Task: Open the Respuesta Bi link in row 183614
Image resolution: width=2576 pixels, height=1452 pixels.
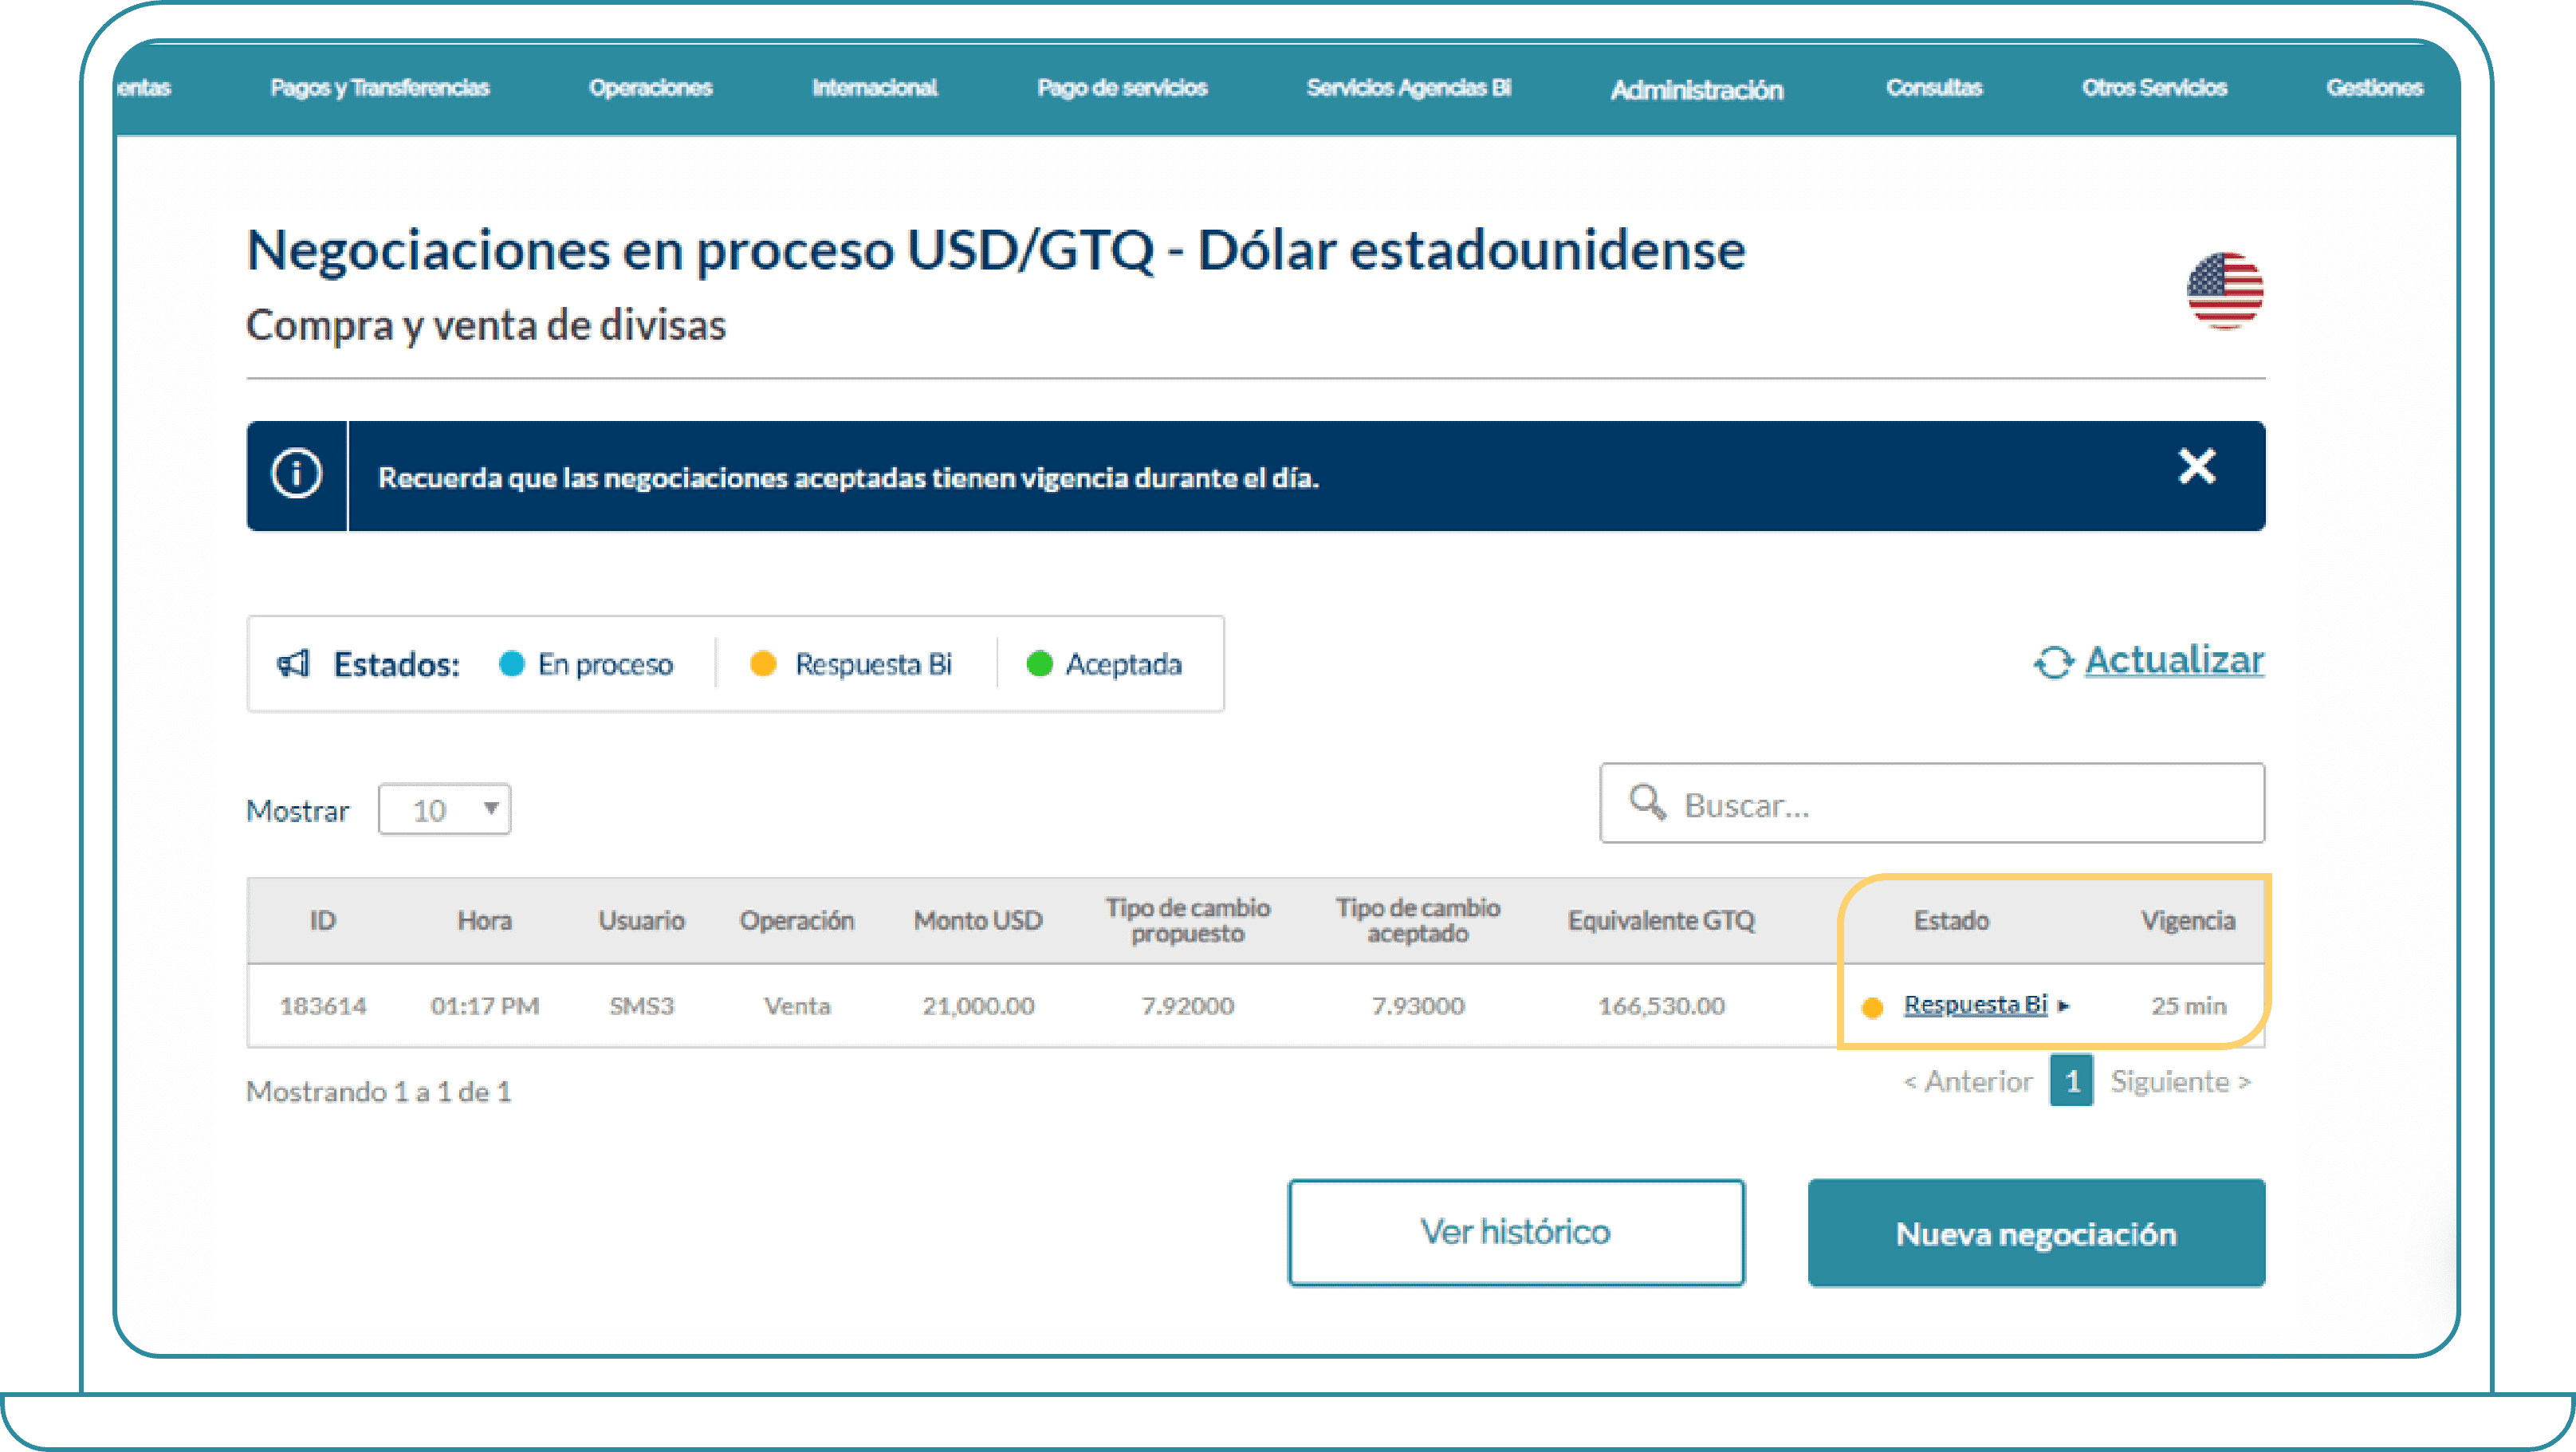Action: pos(1975,1004)
